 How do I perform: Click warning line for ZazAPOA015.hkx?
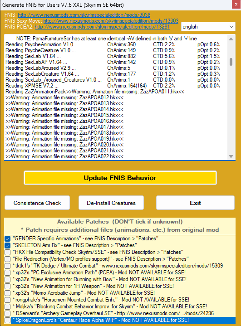coord(64,115)
